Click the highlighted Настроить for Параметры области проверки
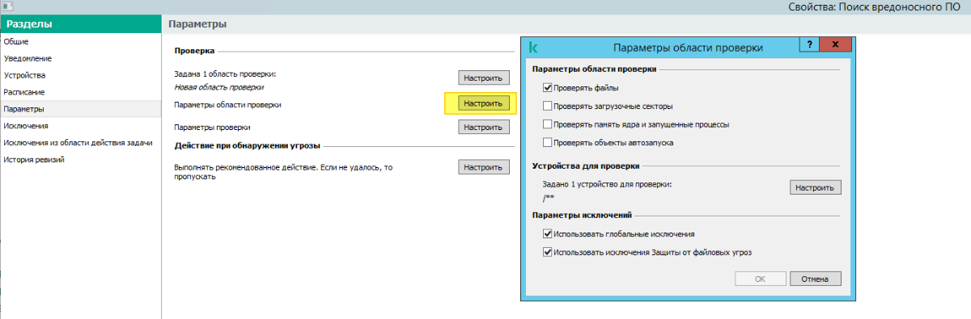 point(484,103)
